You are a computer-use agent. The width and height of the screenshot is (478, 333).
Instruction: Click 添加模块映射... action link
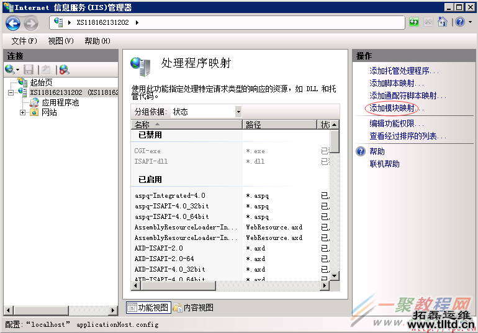[397, 108]
